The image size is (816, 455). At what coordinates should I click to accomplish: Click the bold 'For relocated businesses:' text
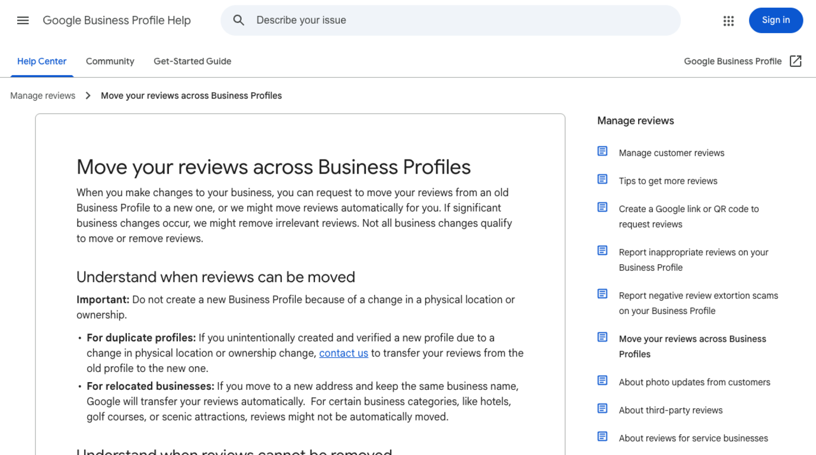pos(151,386)
